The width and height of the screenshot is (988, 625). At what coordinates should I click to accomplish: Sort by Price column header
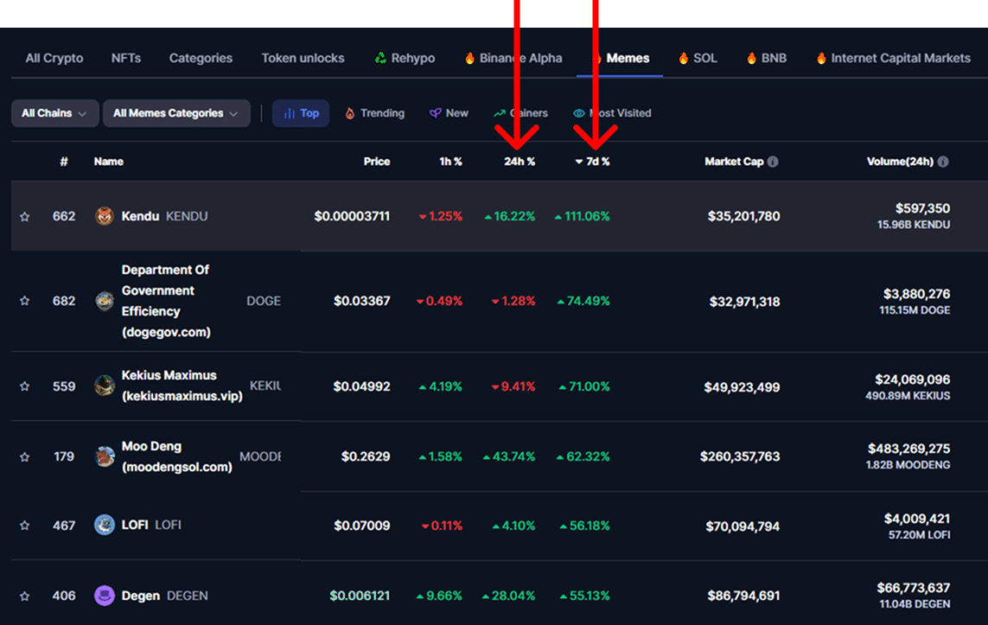pos(377,162)
